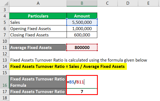This screenshot has height=101, width=160.
Task: Select row 5 header
Action: click(x=5, y=22)
